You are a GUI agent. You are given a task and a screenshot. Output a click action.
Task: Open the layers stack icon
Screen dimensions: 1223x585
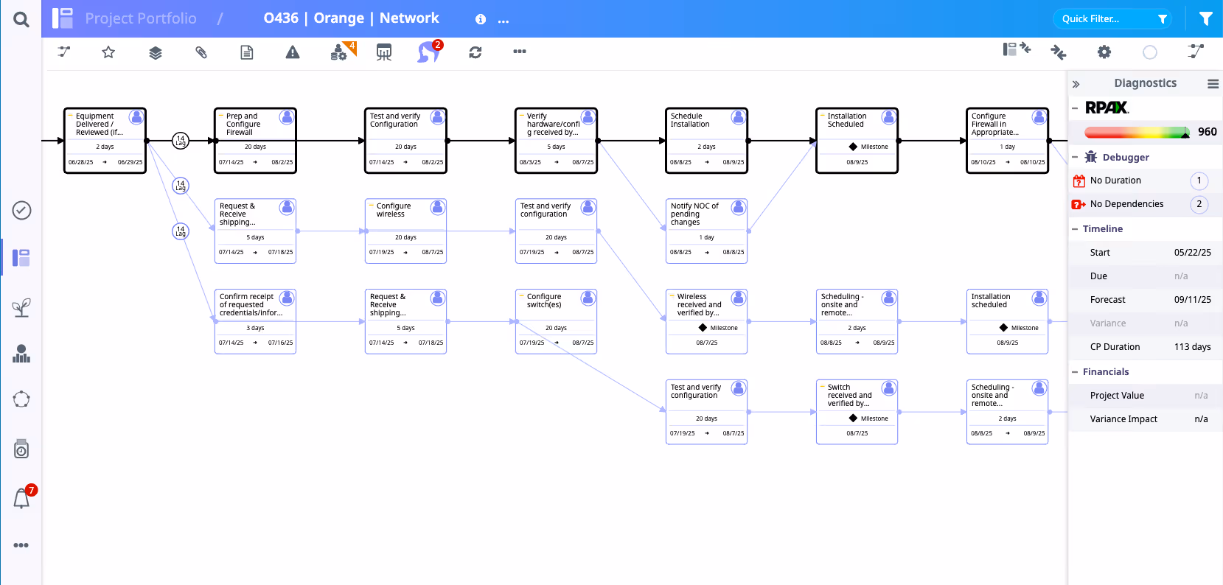[x=156, y=52]
